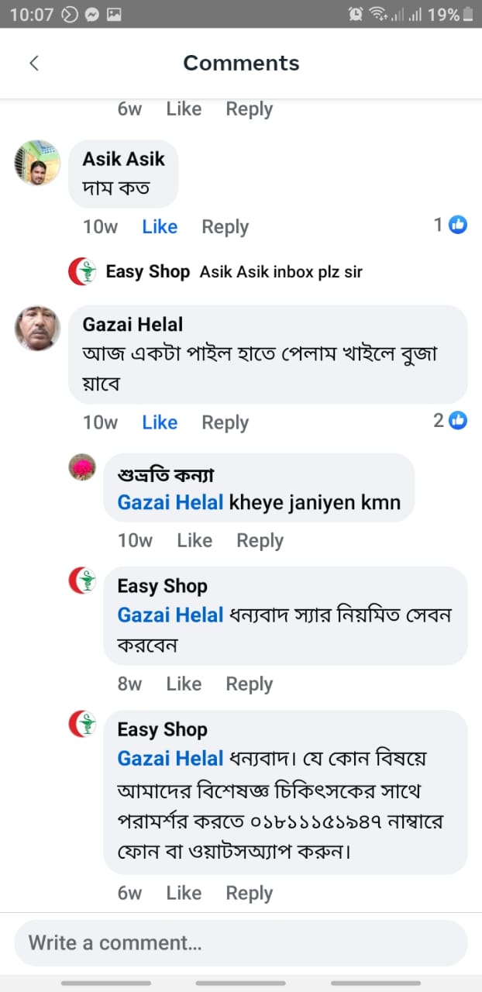The width and height of the screenshot is (482, 992).
Task: Toggle Like on Easy Shop's phone number comment
Action: pos(183,892)
